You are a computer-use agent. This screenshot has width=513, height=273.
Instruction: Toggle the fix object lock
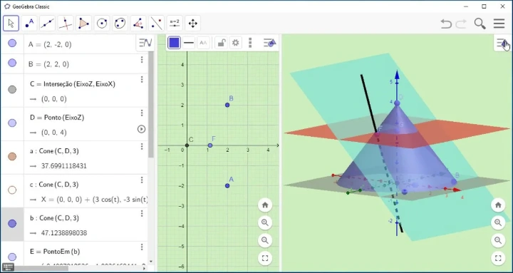point(222,43)
